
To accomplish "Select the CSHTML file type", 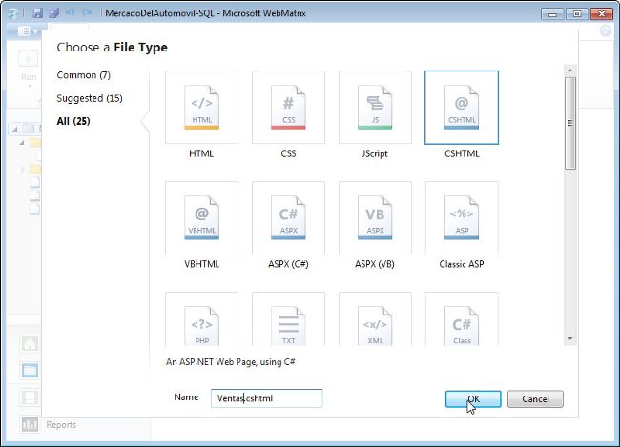I will click(x=462, y=108).
